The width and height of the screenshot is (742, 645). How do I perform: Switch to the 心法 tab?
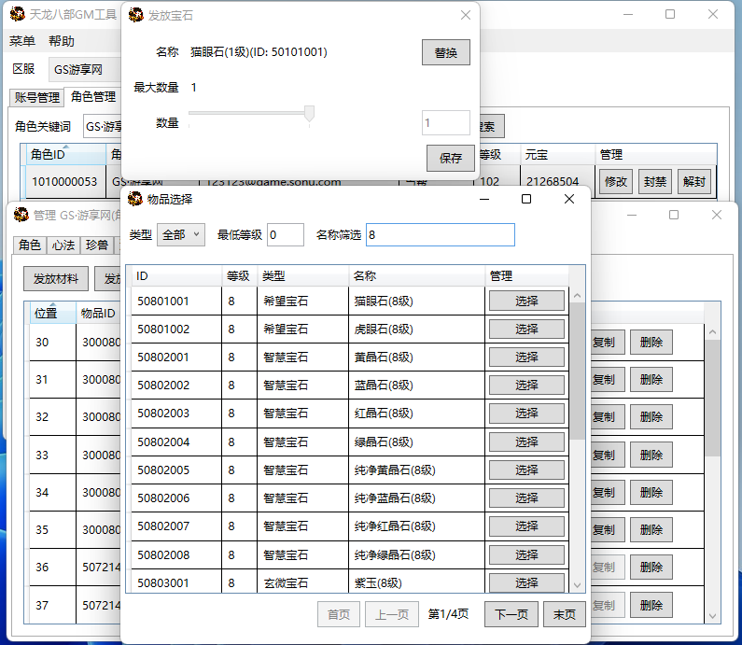[63, 245]
